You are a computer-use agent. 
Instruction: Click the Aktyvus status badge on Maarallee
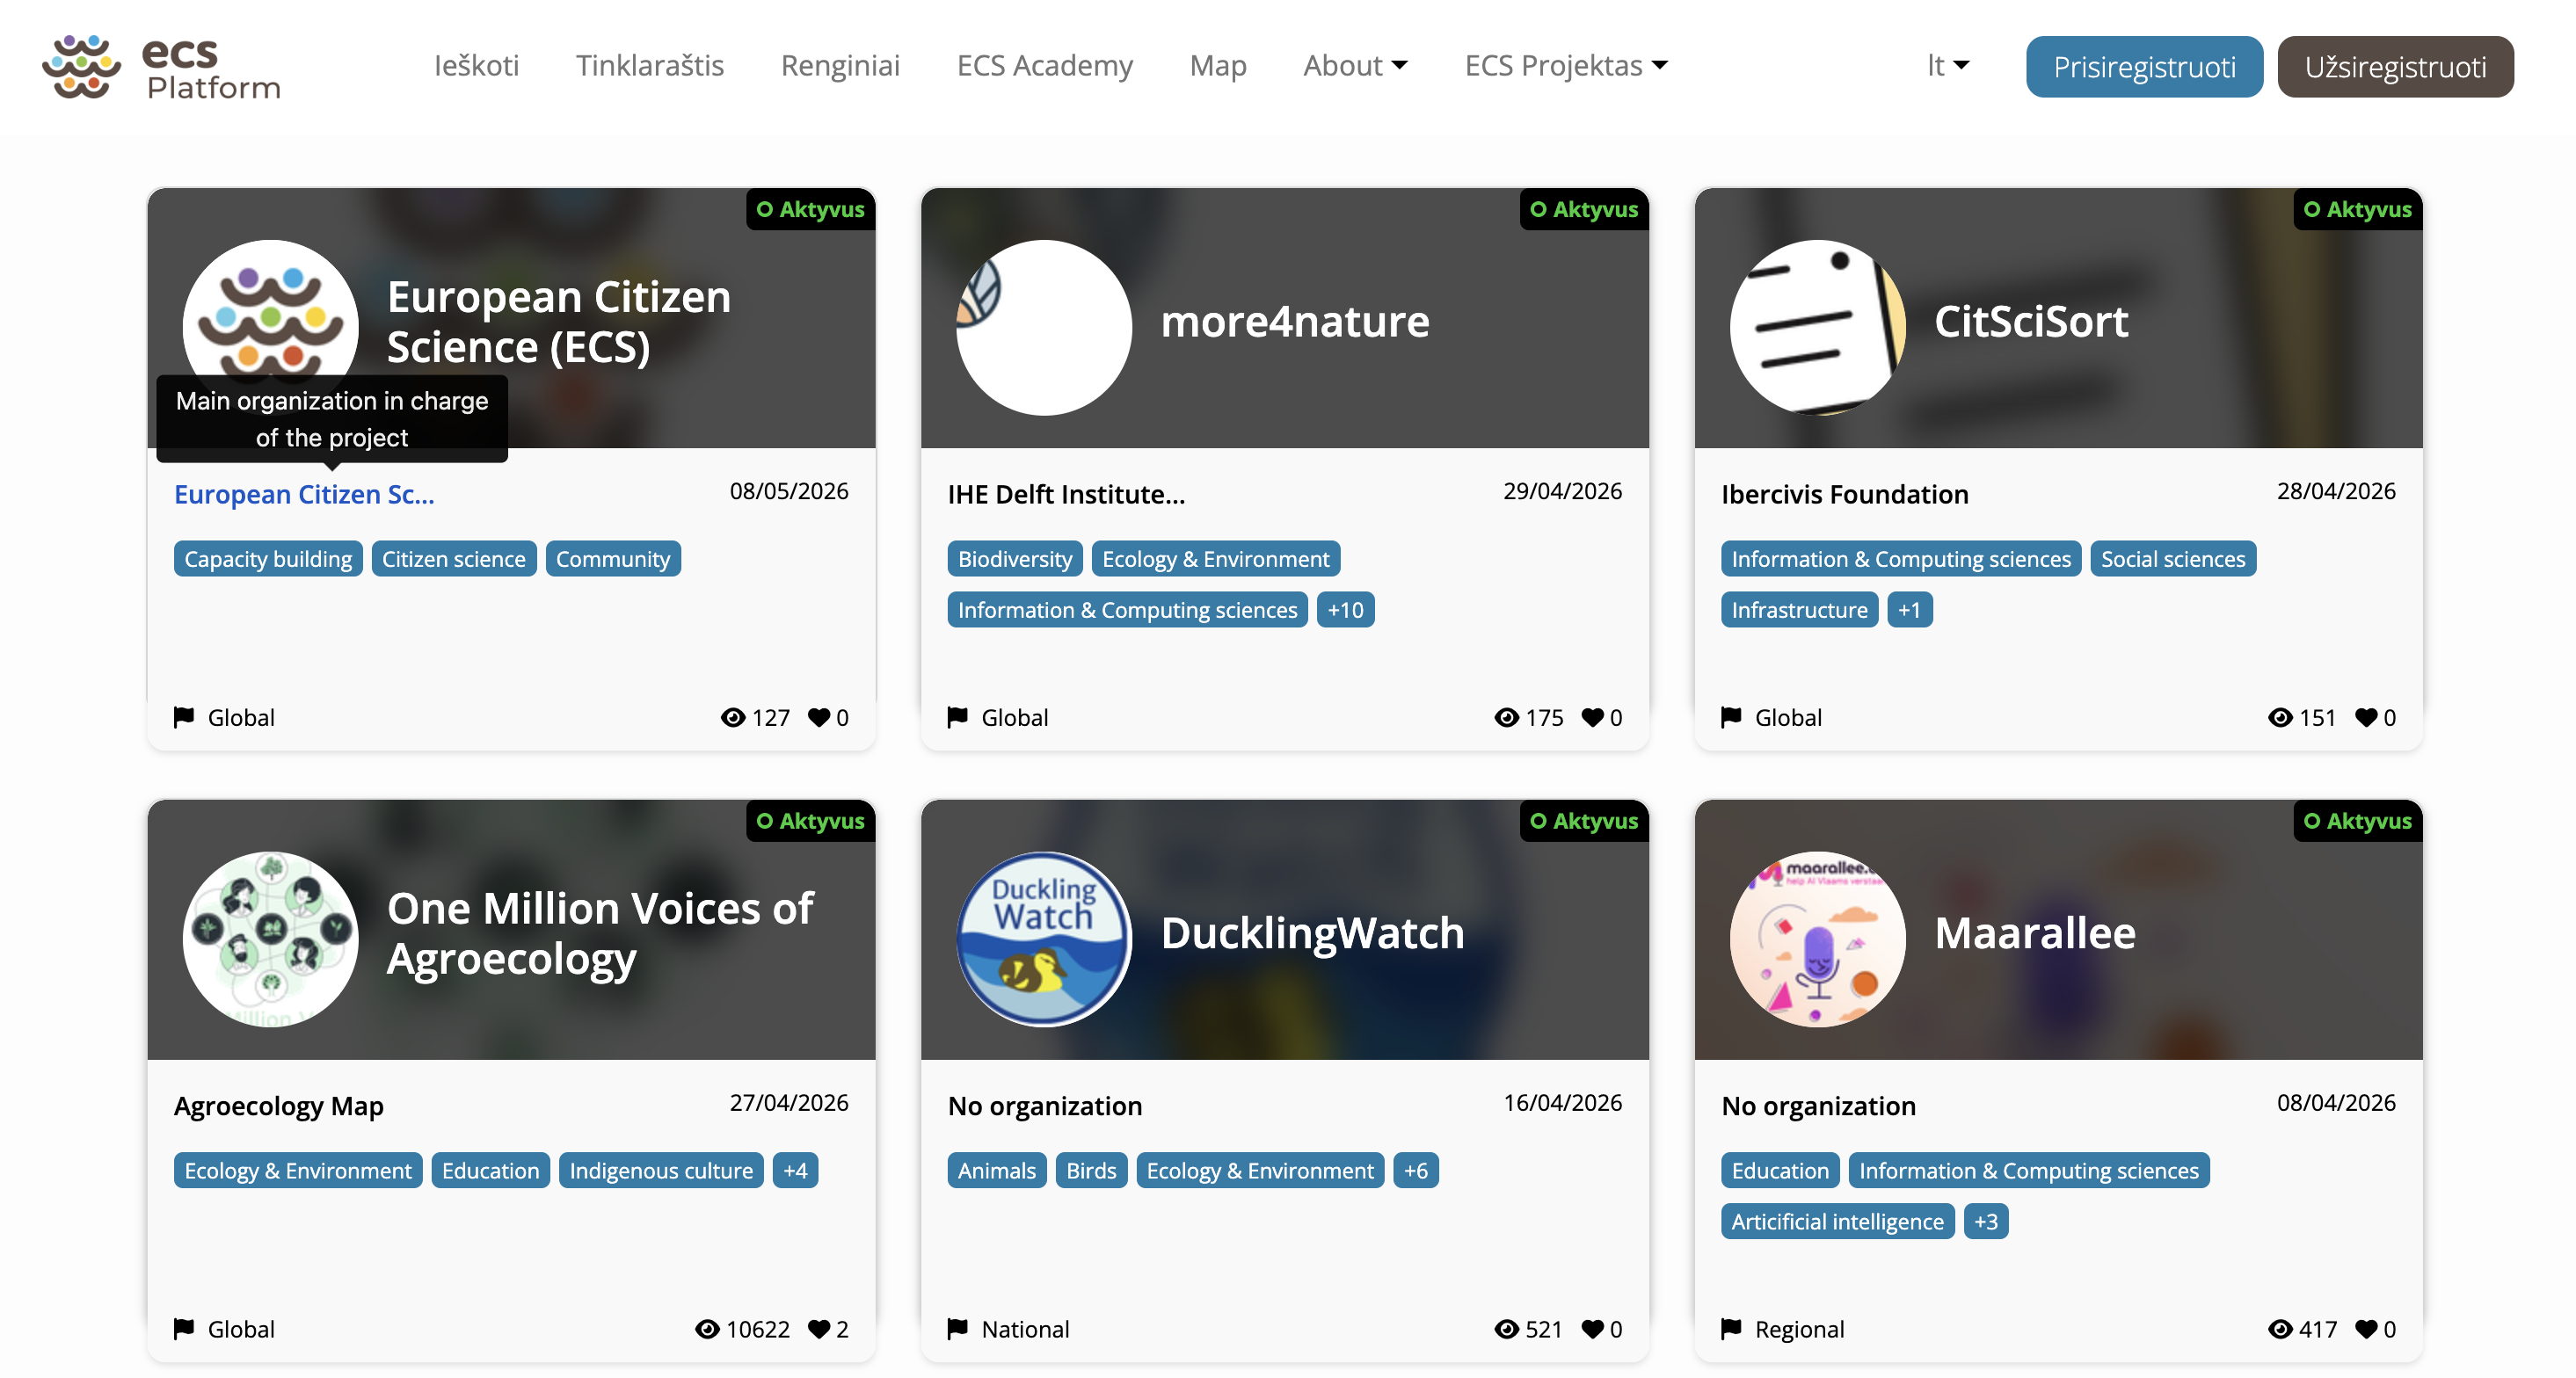point(2357,821)
